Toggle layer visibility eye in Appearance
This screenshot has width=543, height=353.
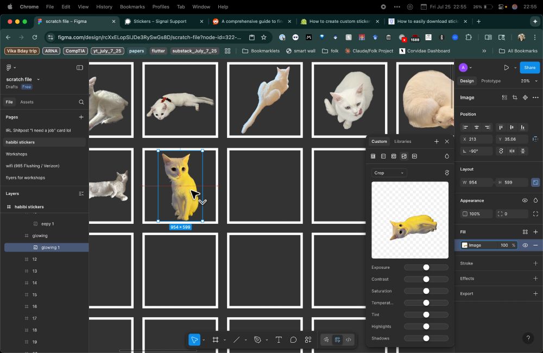click(525, 200)
